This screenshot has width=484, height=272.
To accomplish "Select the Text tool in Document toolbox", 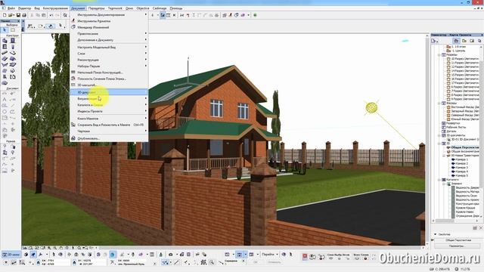I will coord(5,99).
